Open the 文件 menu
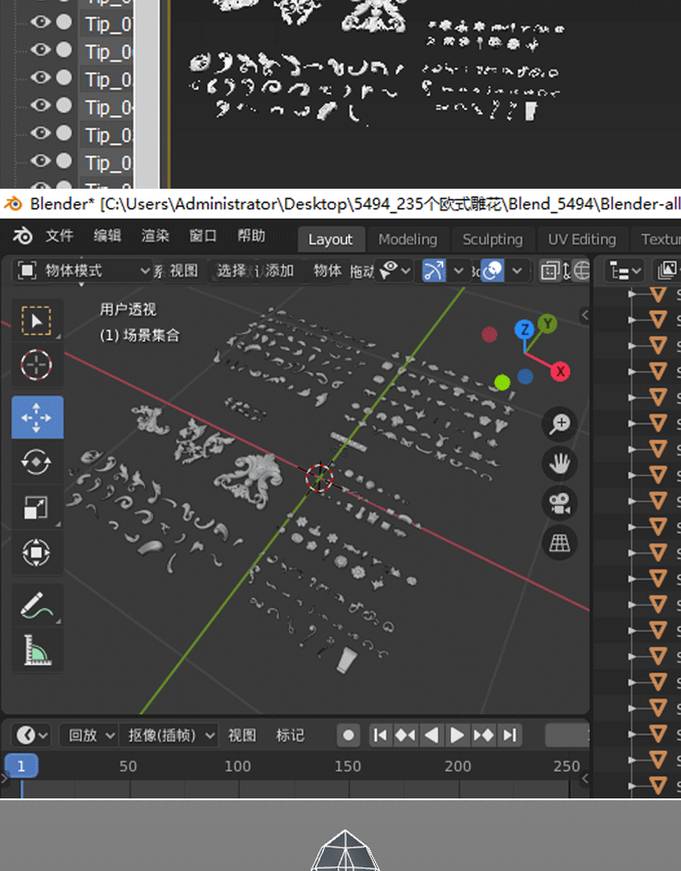This screenshot has height=871, width=681. (59, 237)
